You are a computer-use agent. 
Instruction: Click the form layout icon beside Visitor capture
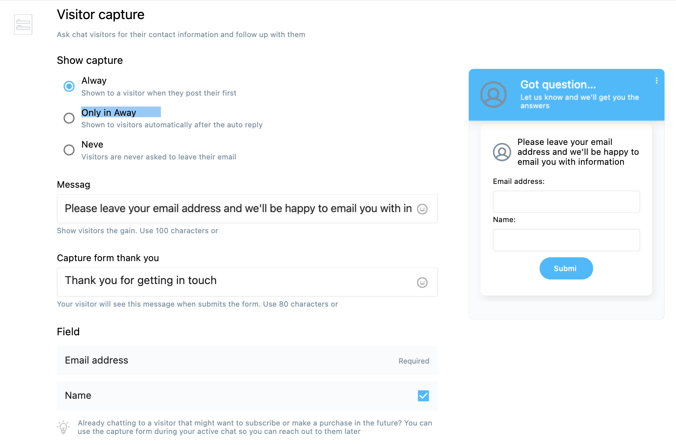click(23, 24)
